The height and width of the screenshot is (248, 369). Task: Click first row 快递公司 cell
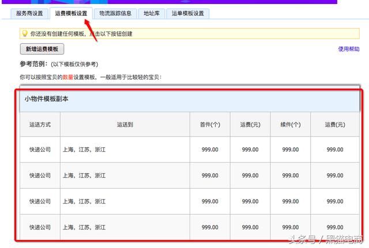pyautogui.click(x=40, y=150)
